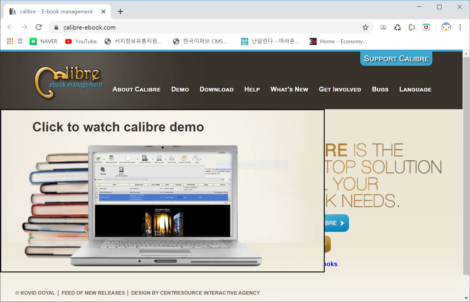Screen dimensions: 470x302
Task: Open the Kovid Goyal footer link
Action: [x=38, y=293]
